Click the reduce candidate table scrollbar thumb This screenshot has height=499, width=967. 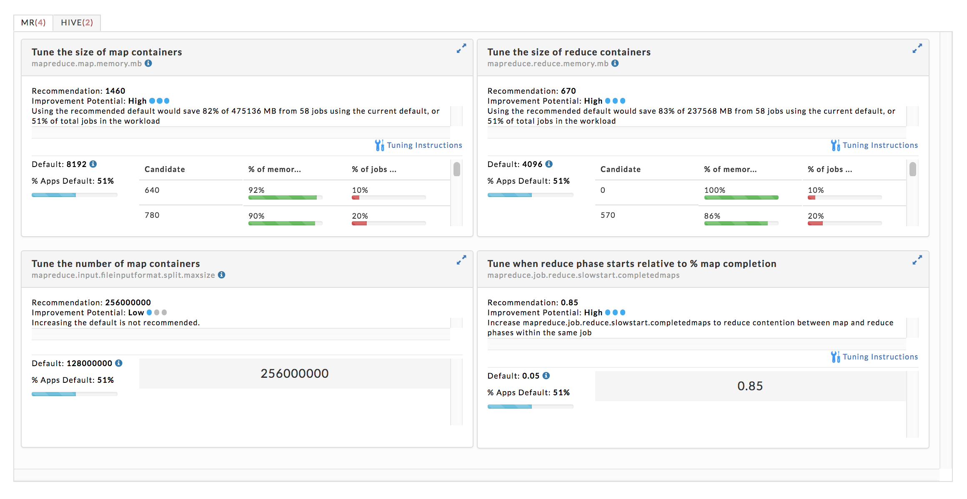913,169
